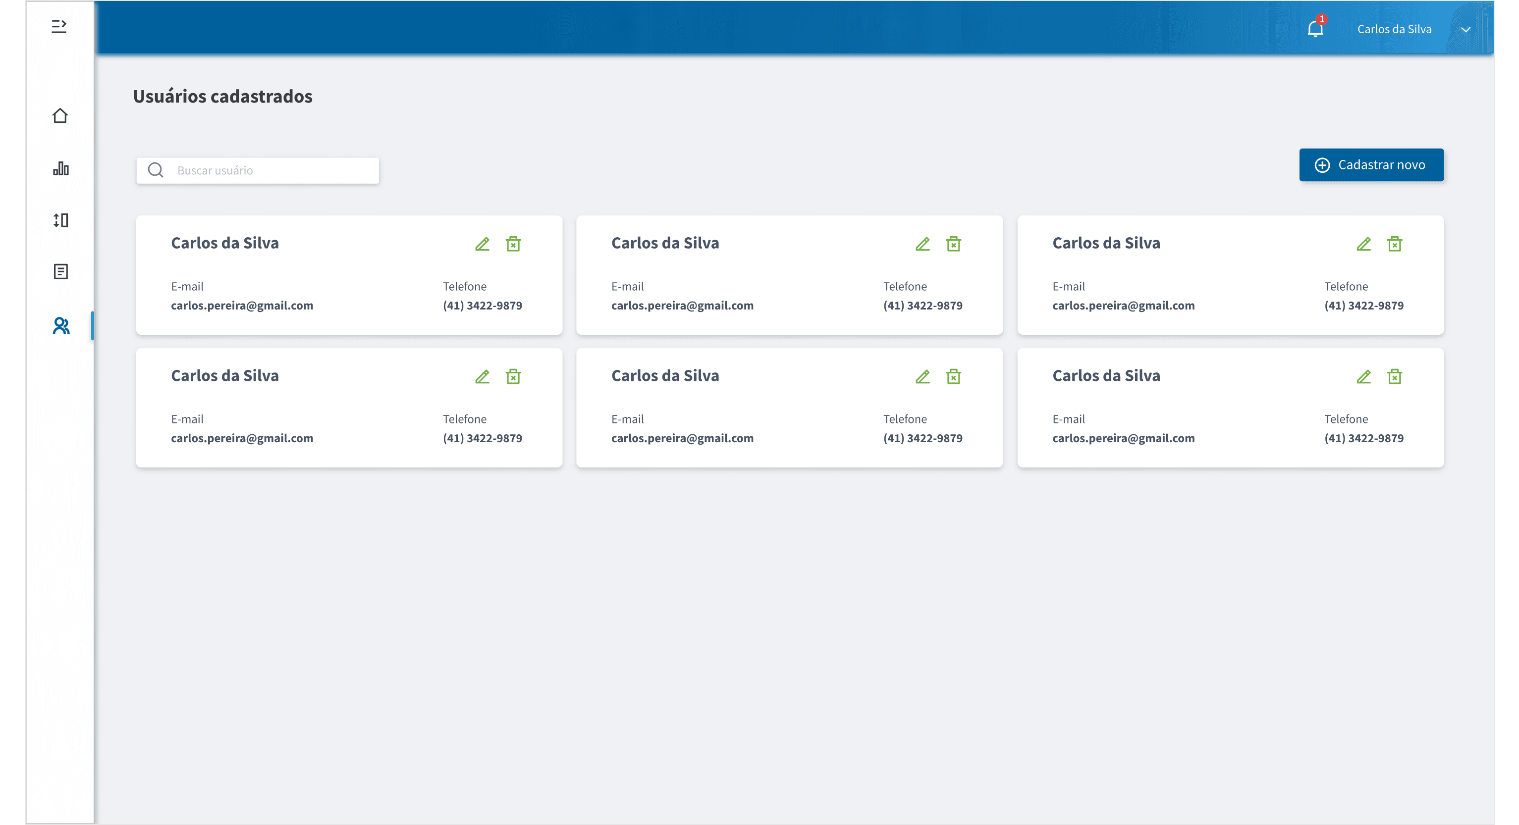
Task: Expand the user profile dropdown chevron
Action: 1465,30
